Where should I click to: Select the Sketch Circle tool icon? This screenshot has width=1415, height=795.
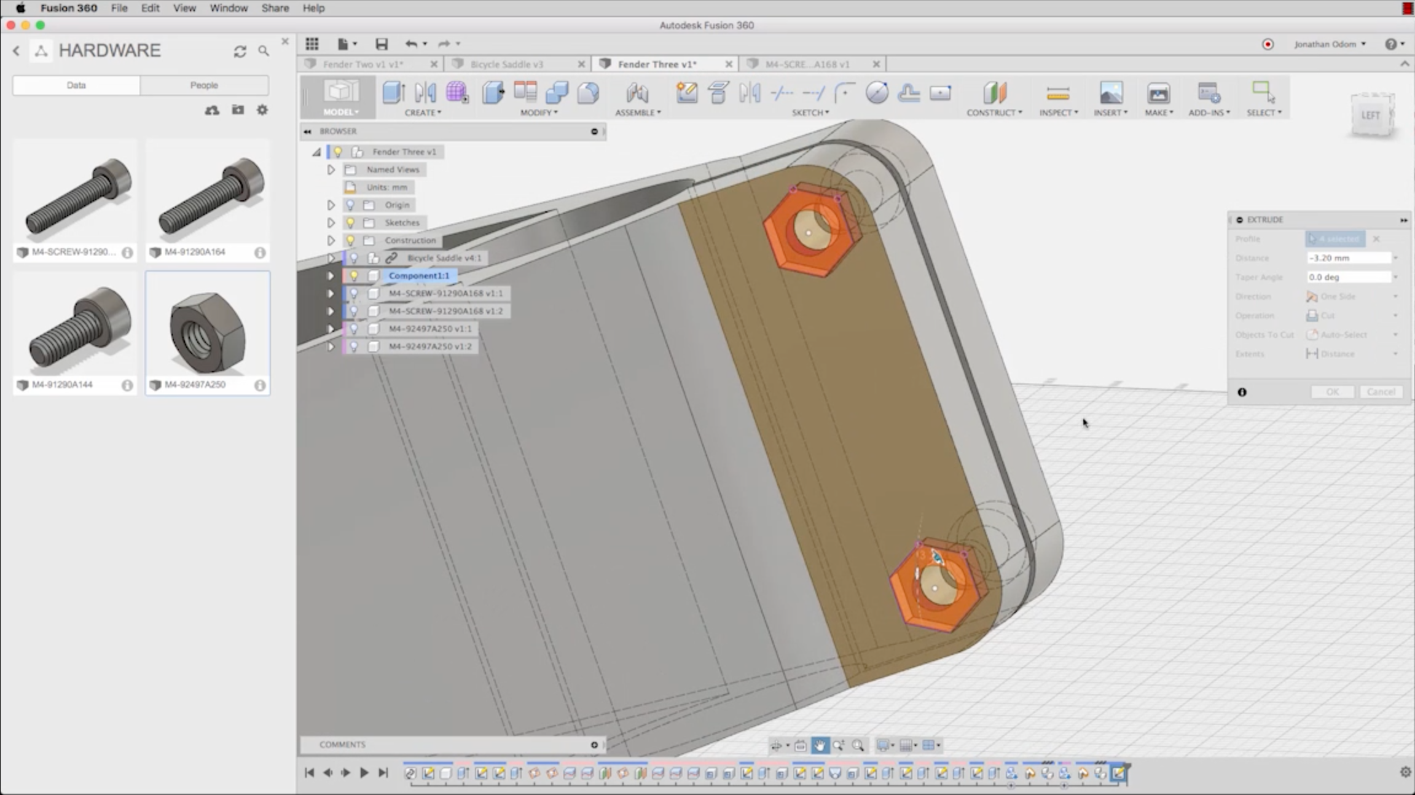pos(877,93)
